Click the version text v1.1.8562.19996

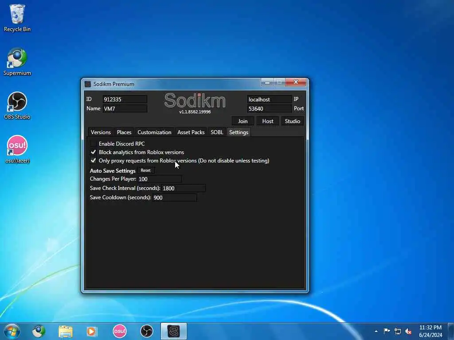tap(195, 112)
